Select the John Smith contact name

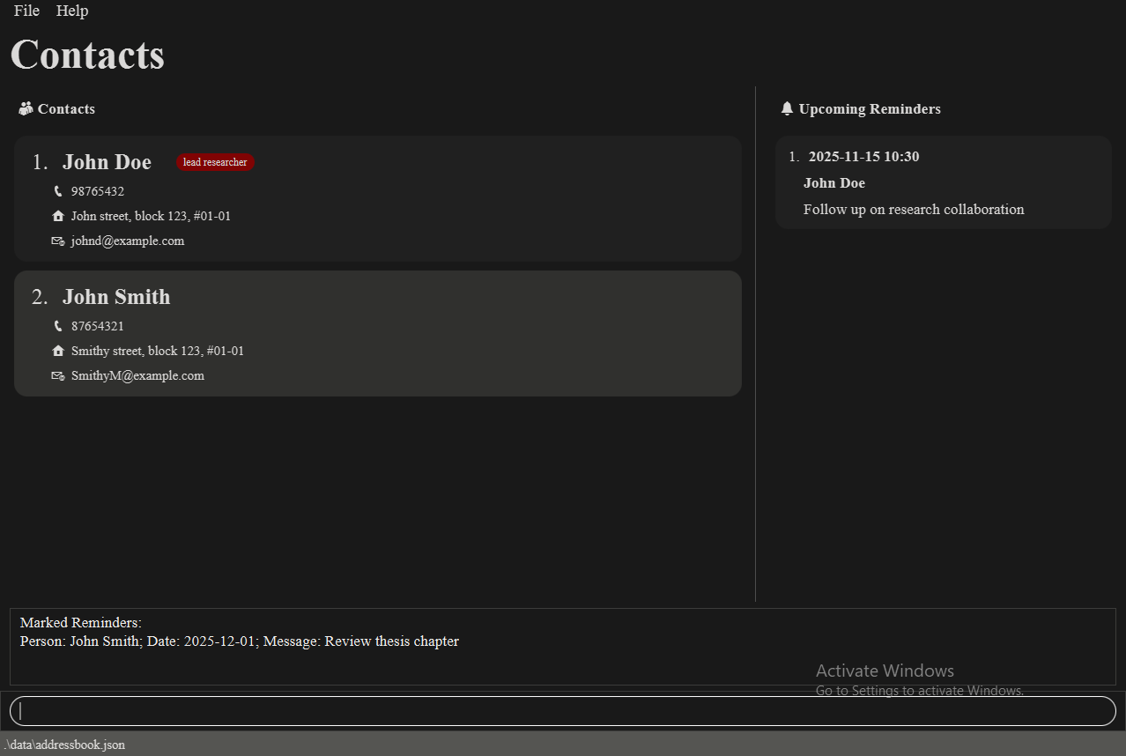click(116, 297)
